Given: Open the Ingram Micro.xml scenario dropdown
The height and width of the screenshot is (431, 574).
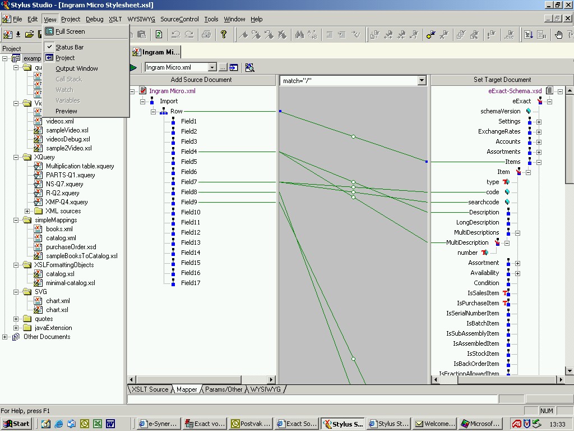Looking at the screenshot, I should pyautogui.click(x=212, y=67).
